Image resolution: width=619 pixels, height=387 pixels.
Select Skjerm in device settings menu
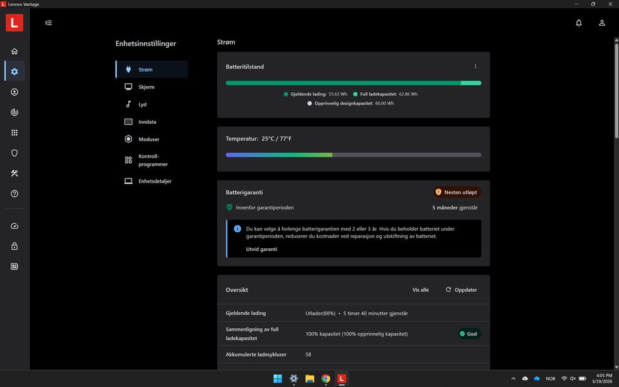point(146,87)
